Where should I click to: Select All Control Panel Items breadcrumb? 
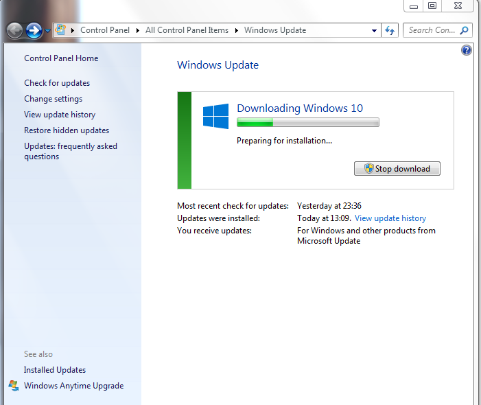(x=188, y=30)
